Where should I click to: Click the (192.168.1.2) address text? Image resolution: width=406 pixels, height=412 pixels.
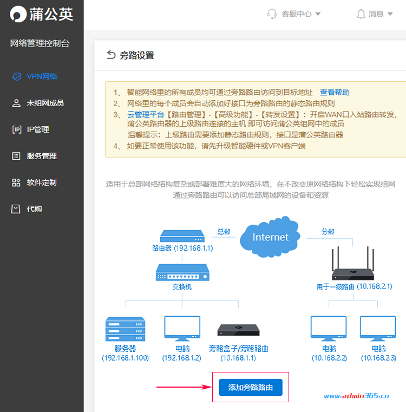[181, 358]
